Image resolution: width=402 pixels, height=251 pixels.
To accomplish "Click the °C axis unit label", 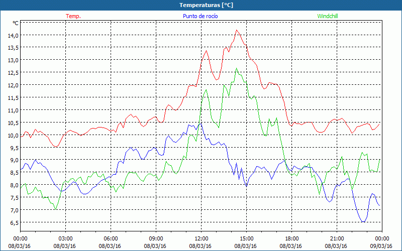I will pos(16,23).
